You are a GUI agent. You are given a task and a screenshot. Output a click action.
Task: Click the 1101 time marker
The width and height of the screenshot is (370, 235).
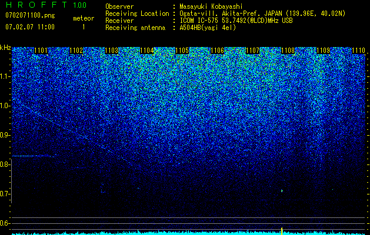click(41, 51)
